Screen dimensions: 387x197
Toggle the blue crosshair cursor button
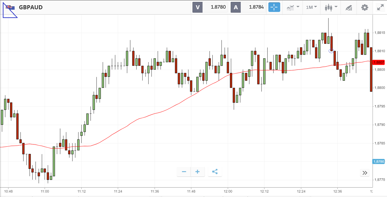pyautogui.click(x=274, y=7)
